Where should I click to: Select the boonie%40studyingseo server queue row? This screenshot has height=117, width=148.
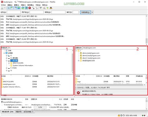tap(12, 102)
